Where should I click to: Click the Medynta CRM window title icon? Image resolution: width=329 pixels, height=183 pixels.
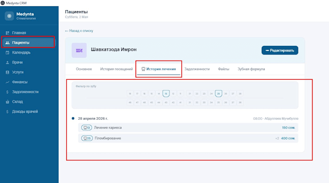tap(2, 3)
